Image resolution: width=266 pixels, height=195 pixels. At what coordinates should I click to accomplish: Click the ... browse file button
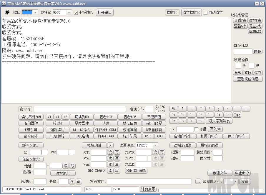pos(198,181)
